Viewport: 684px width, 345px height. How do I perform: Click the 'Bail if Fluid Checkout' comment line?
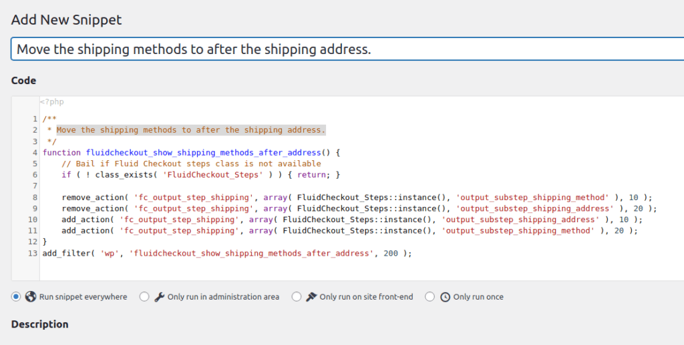click(191, 163)
